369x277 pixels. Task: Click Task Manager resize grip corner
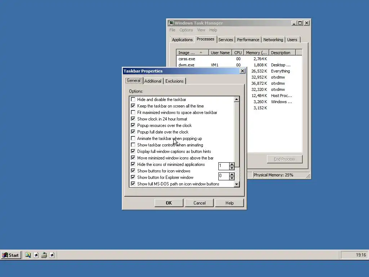(308, 176)
